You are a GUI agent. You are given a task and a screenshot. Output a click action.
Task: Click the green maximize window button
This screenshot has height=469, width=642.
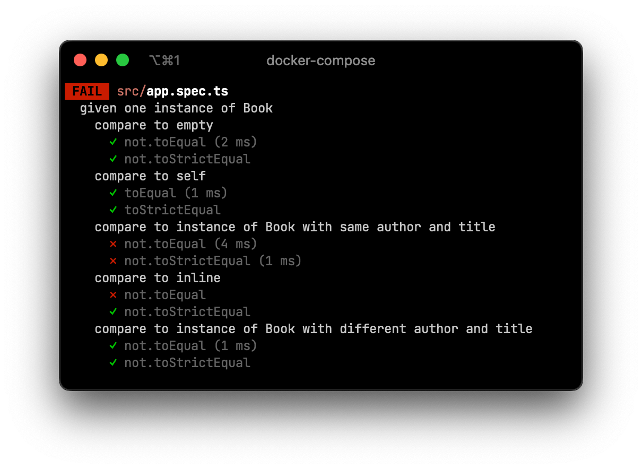tap(123, 60)
